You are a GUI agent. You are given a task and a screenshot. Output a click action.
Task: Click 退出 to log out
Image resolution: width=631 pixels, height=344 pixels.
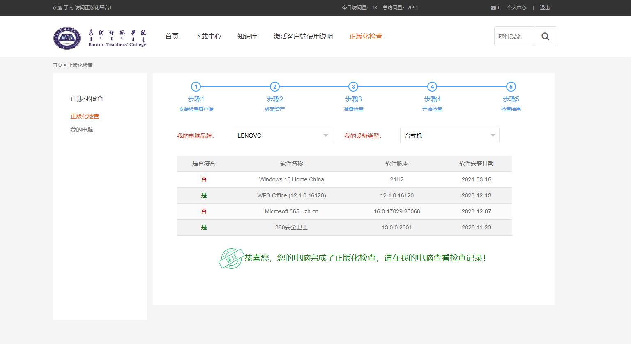[545, 8]
